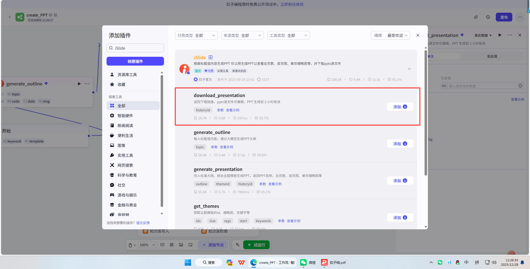Collapse the iSlide plugin card chevron
Image resolution: width=530 pixels, height=269 pixels.
pos(409,69)
